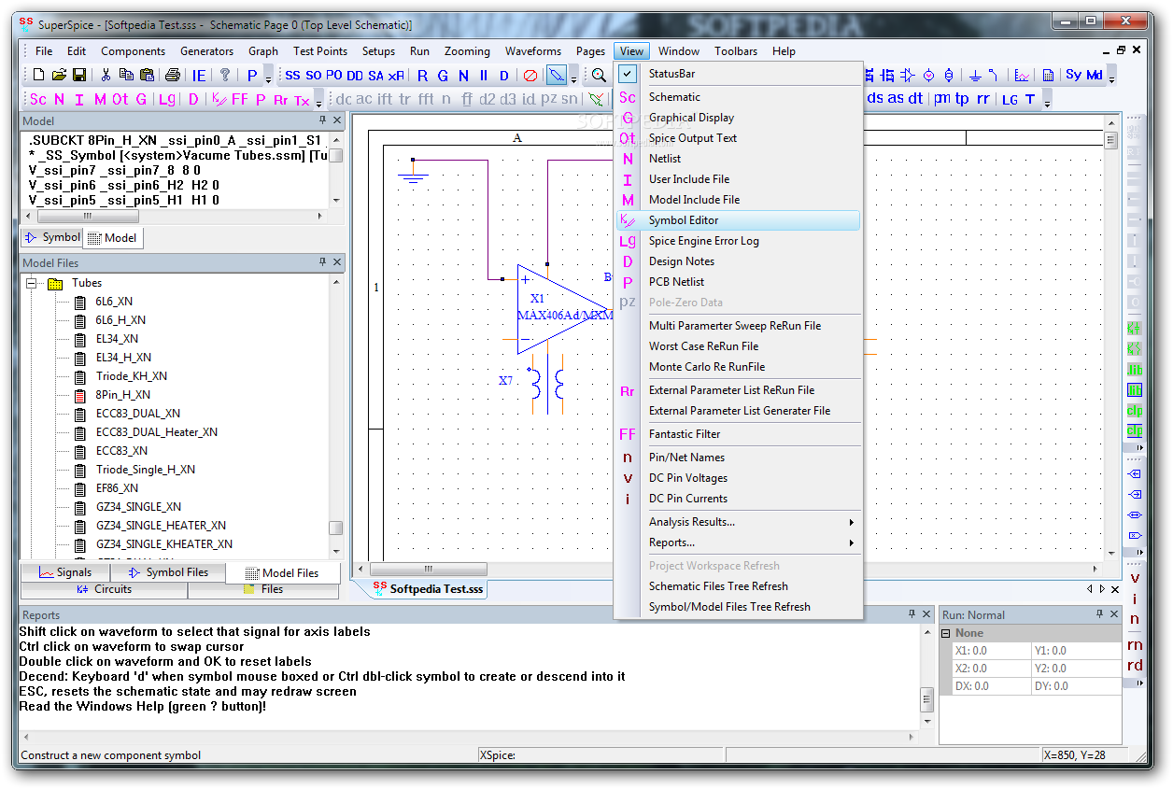The image size is (1173, 789).
Task: Open Help with the question mark icon
Action: [225, 76]
